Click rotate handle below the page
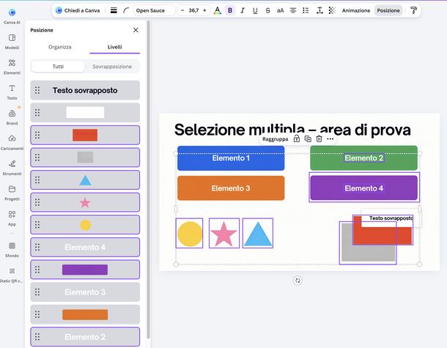This screenshot has width=447, height=348. (298, 281)
